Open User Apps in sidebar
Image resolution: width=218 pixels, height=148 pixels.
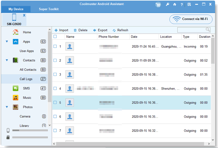(26, 51)
